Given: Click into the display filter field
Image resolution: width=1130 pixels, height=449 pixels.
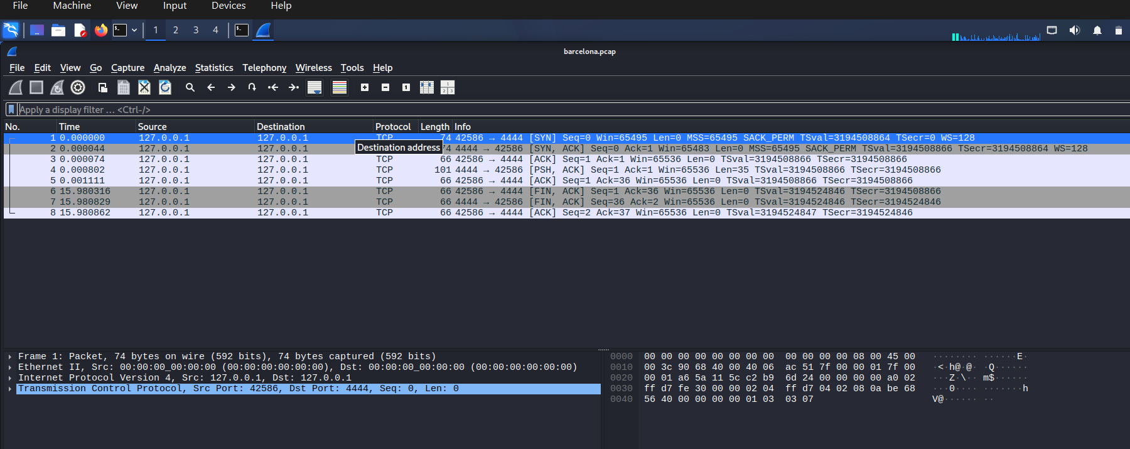Looking at the screenshot, I should [574, 109].
